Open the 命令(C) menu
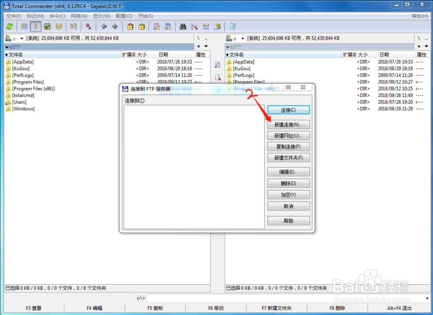The width and height of the screenshot is (433, 315). click(58, 16)
